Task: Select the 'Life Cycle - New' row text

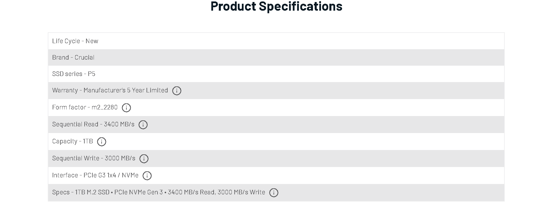Action: 75,41
